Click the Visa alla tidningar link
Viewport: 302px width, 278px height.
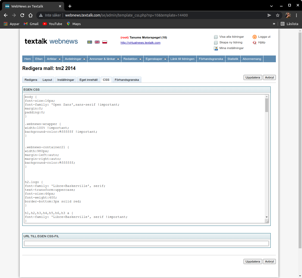[232, 37]
